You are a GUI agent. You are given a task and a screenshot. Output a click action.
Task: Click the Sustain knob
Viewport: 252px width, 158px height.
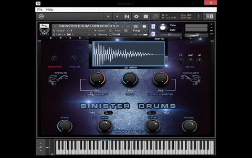(153, 126)
